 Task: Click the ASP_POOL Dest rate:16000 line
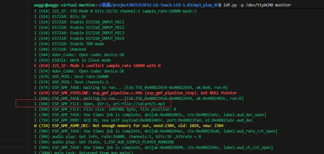pos(71,76)
